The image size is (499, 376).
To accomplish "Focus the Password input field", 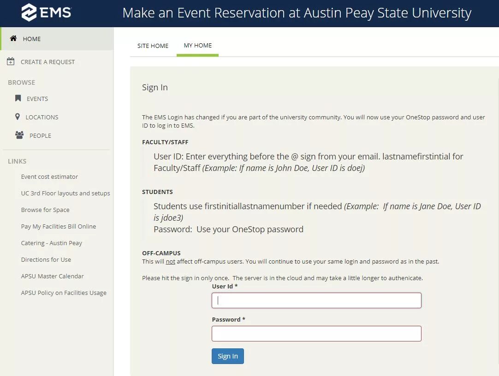I will tap(316, 334).
